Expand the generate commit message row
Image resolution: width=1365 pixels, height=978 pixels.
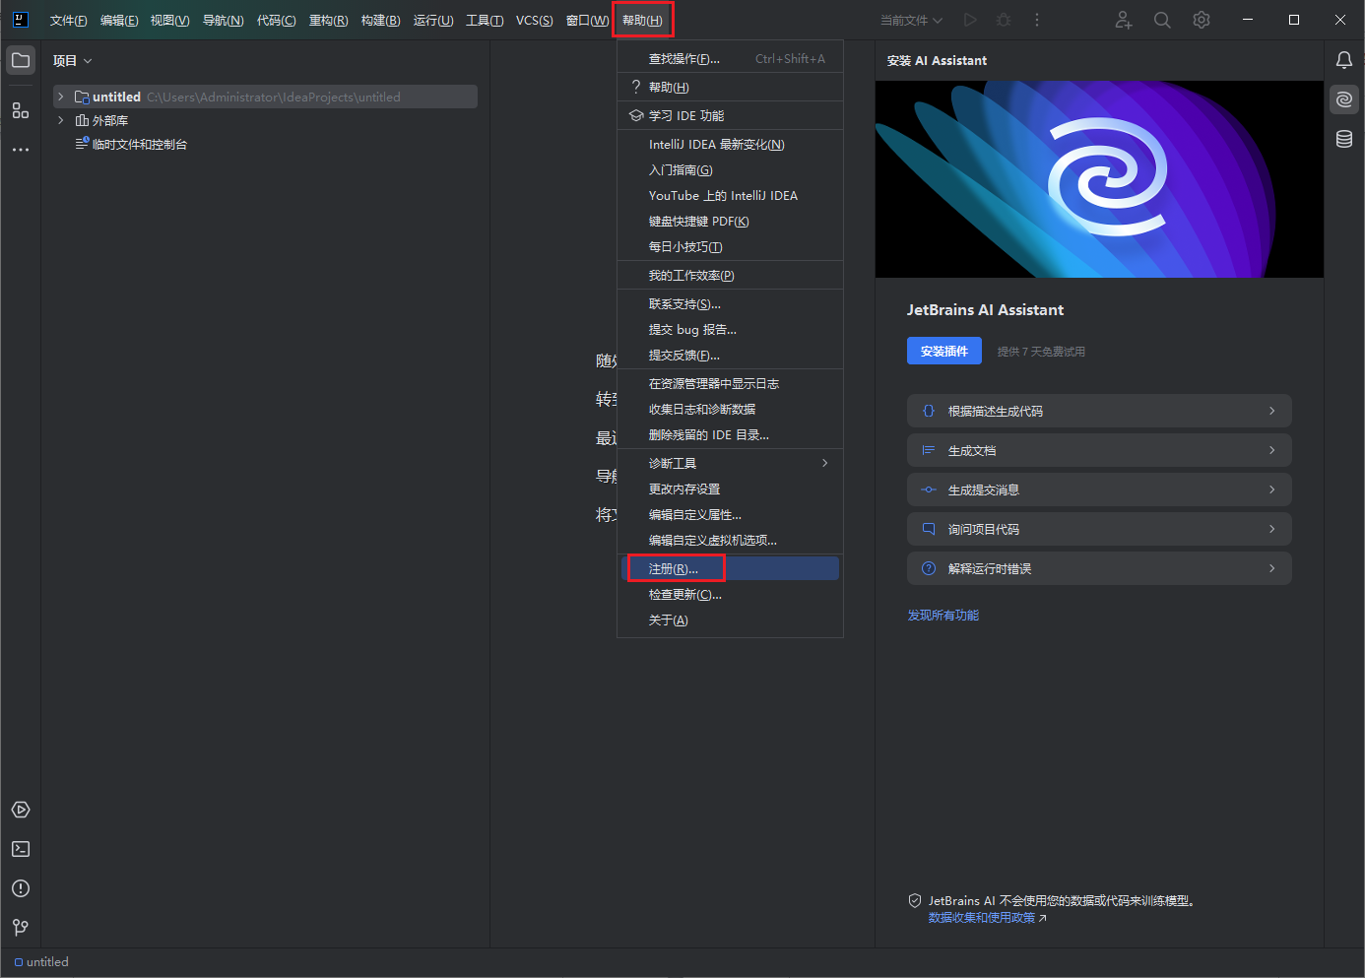point(1099,489)
